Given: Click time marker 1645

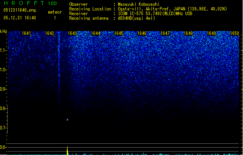Looking at the screenshot, I should point(119,33).
